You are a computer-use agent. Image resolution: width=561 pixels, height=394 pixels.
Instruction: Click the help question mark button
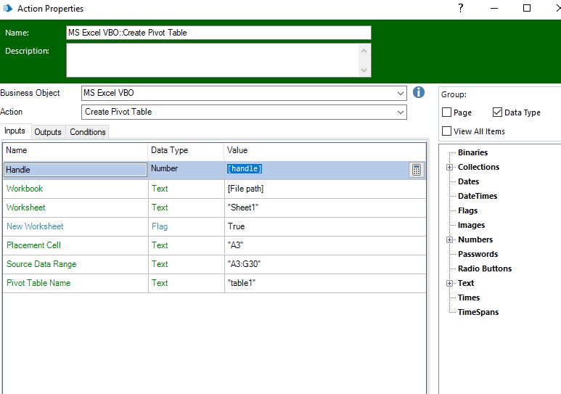[x=460, y=8]
